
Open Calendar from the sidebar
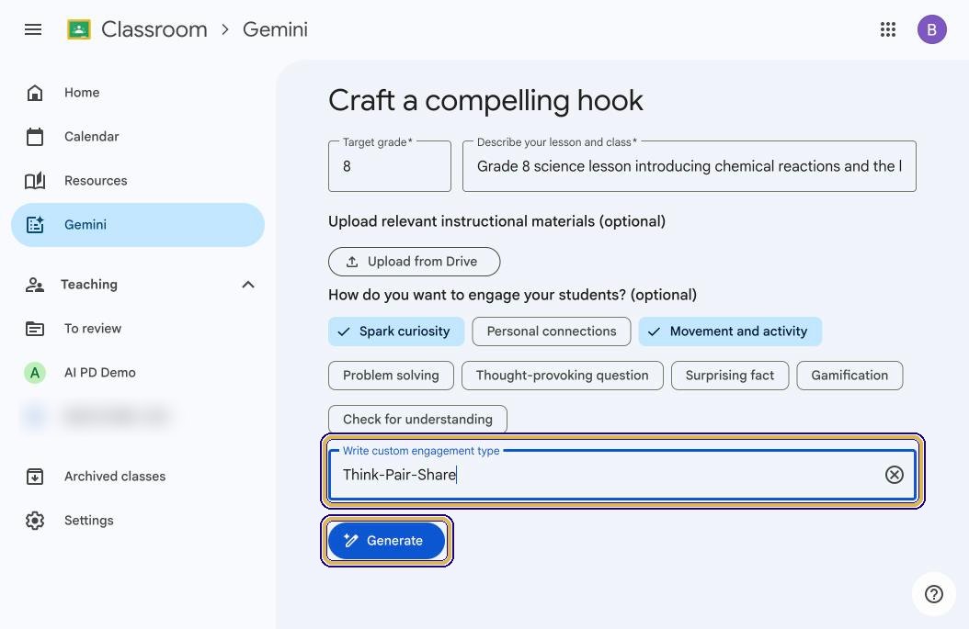pyautogui.click(x=138, y=137)
